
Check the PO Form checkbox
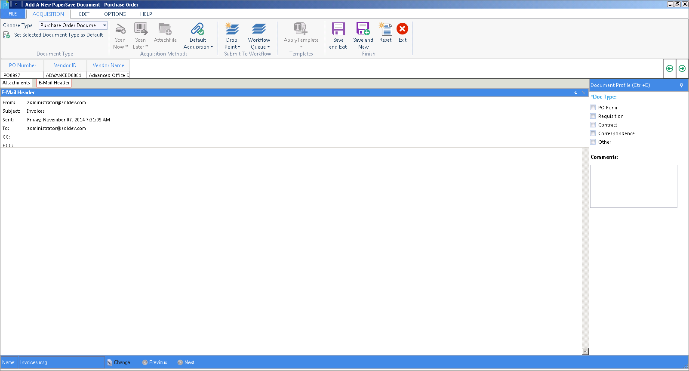[593, 108]
